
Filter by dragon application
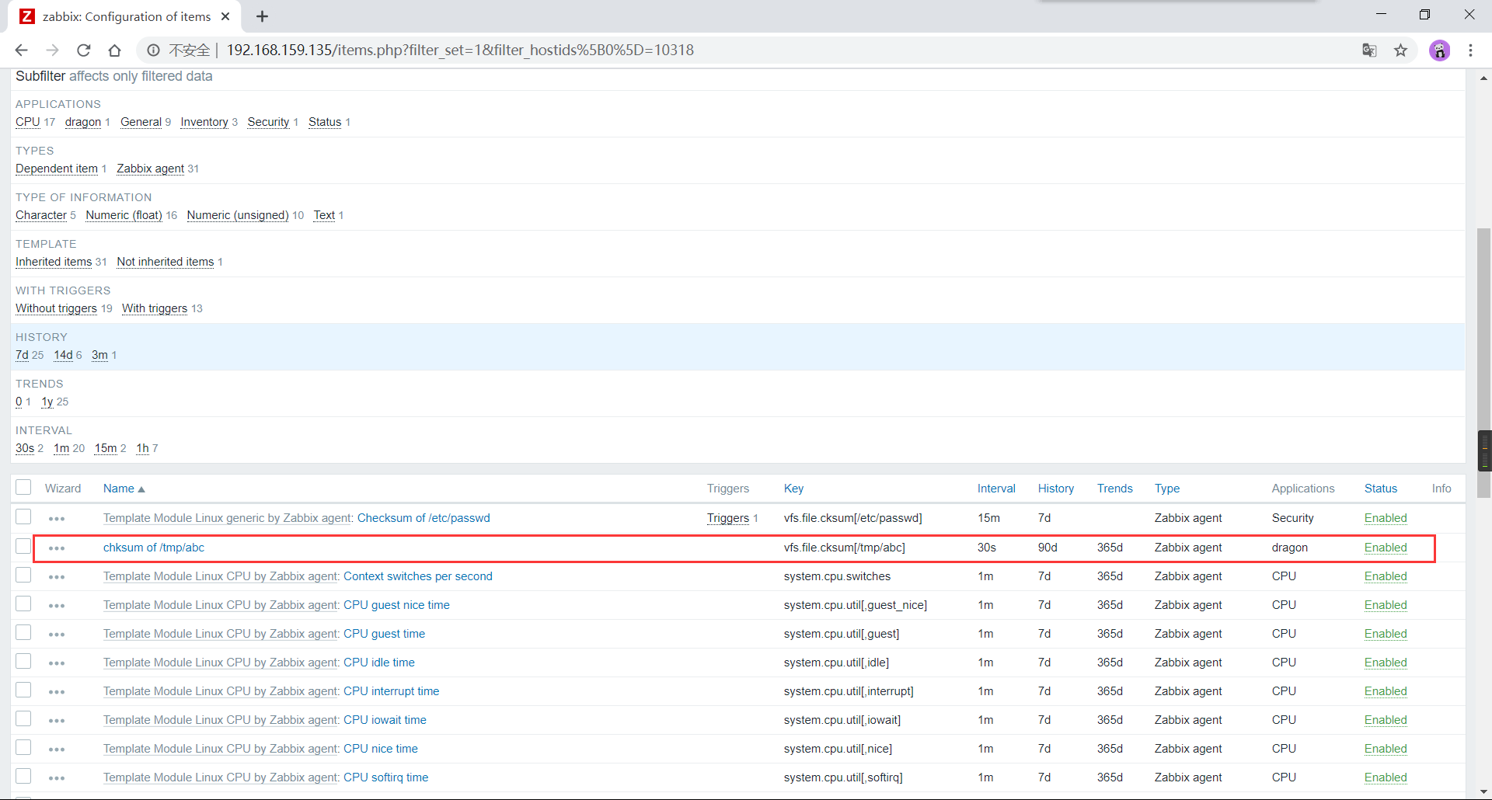point(83,122)
